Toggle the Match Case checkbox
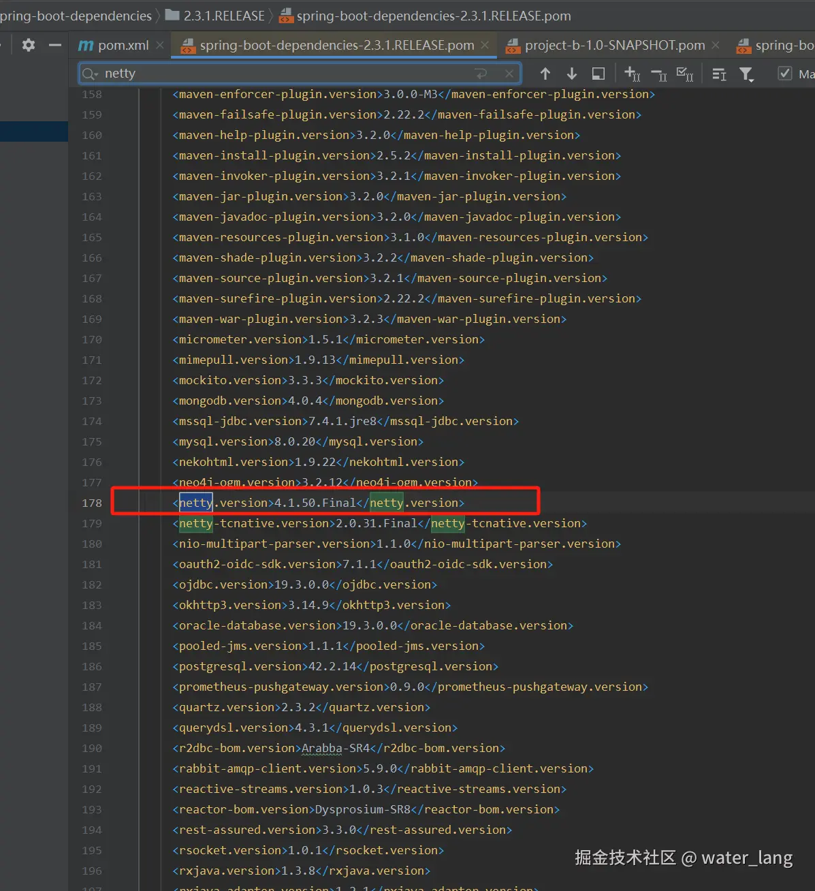The height and width of the screenshot is (891, 815). (x=785, y=74)
